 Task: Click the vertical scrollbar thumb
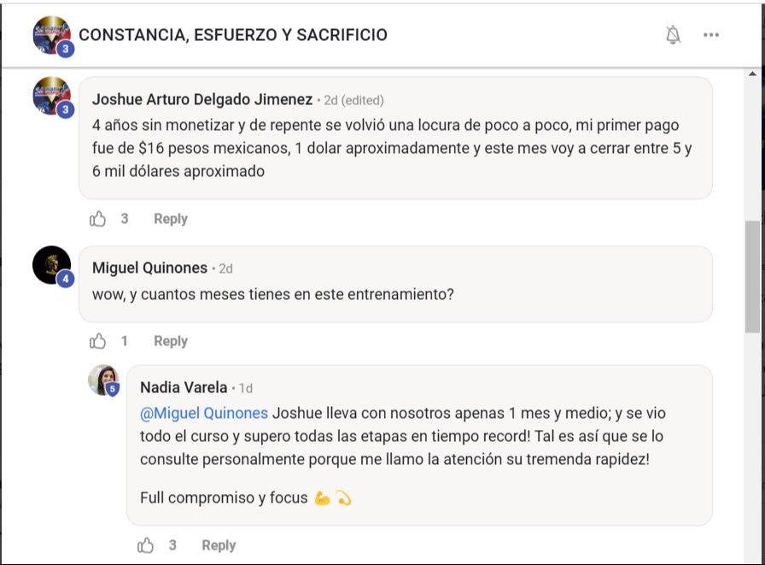tap(752, 277)
